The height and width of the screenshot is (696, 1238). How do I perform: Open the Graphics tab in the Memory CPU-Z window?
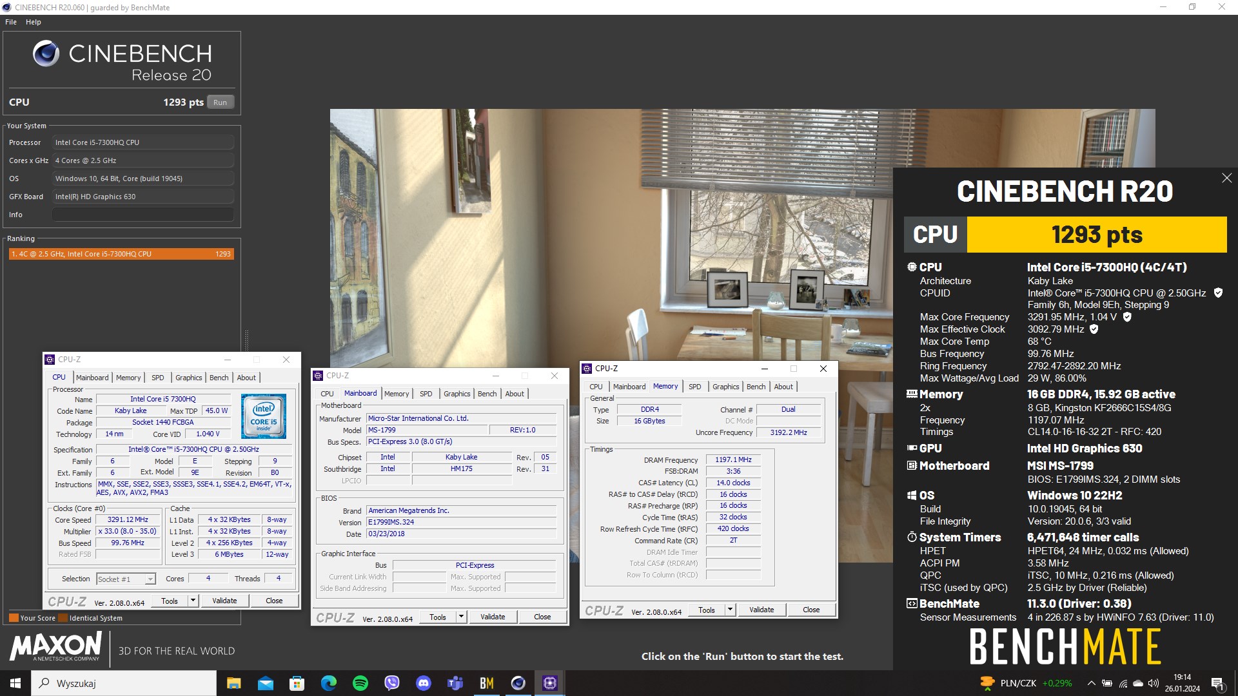click(x=726, y=387)
